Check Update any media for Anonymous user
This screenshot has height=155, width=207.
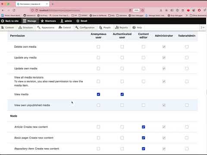click(x=98, y=58)
